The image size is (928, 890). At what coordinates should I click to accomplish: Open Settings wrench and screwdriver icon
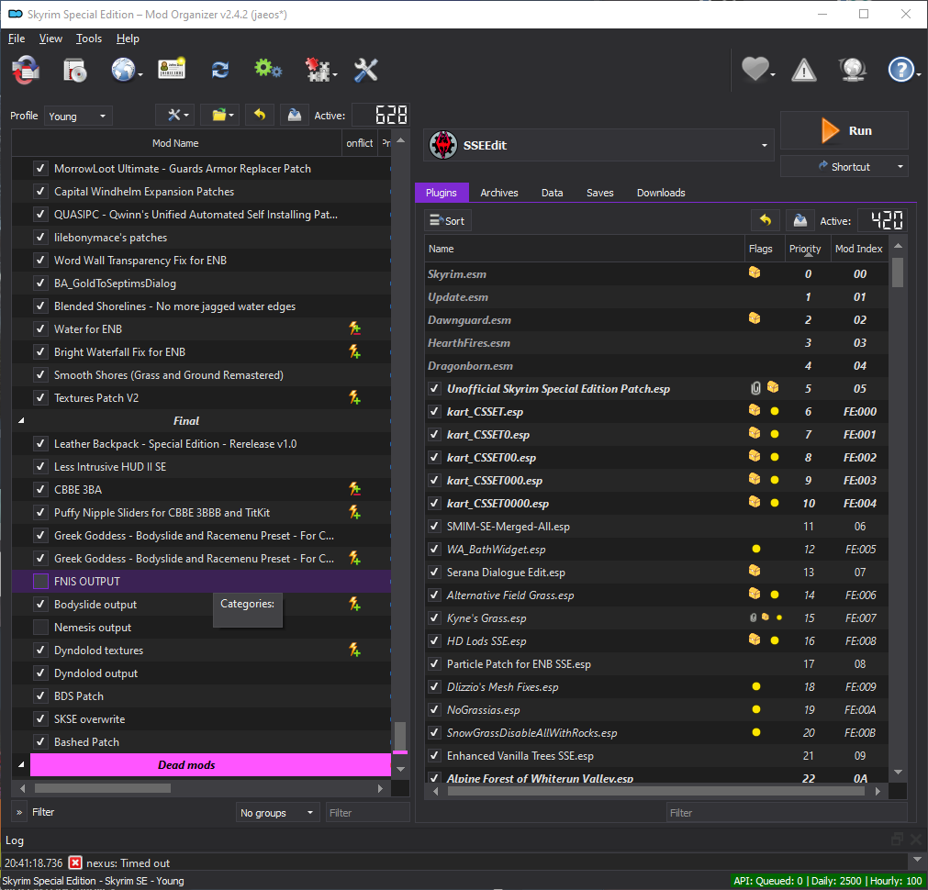point(365,70)
